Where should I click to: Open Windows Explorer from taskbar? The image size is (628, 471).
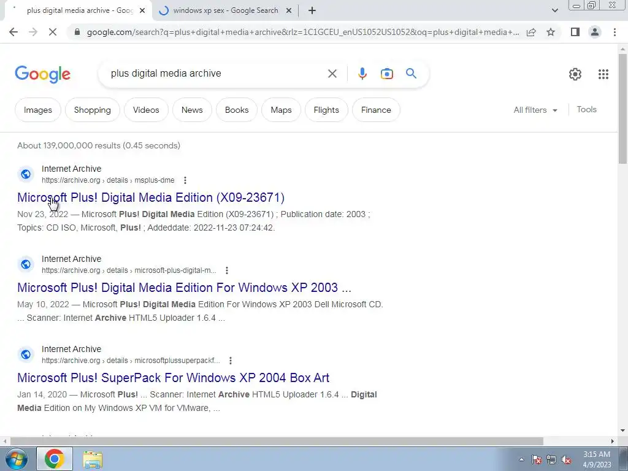(93, 459)
